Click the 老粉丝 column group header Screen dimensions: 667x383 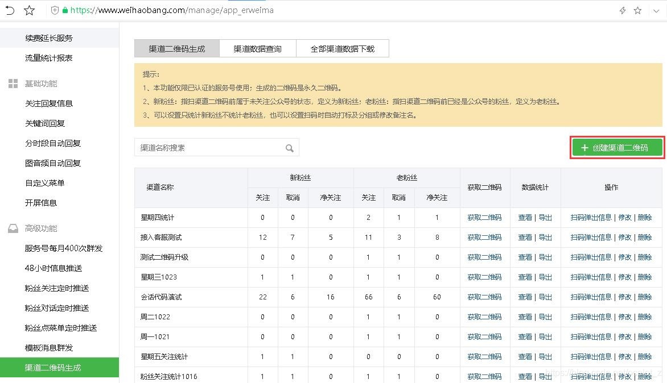pyautogui.click(x=407, y=177)
